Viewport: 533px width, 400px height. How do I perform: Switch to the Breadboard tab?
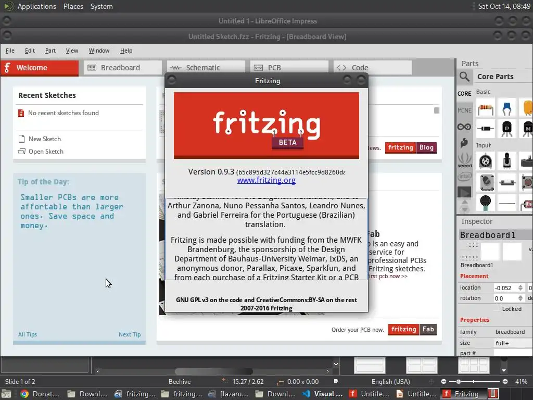pyautogui.click(x=123, y=68)
